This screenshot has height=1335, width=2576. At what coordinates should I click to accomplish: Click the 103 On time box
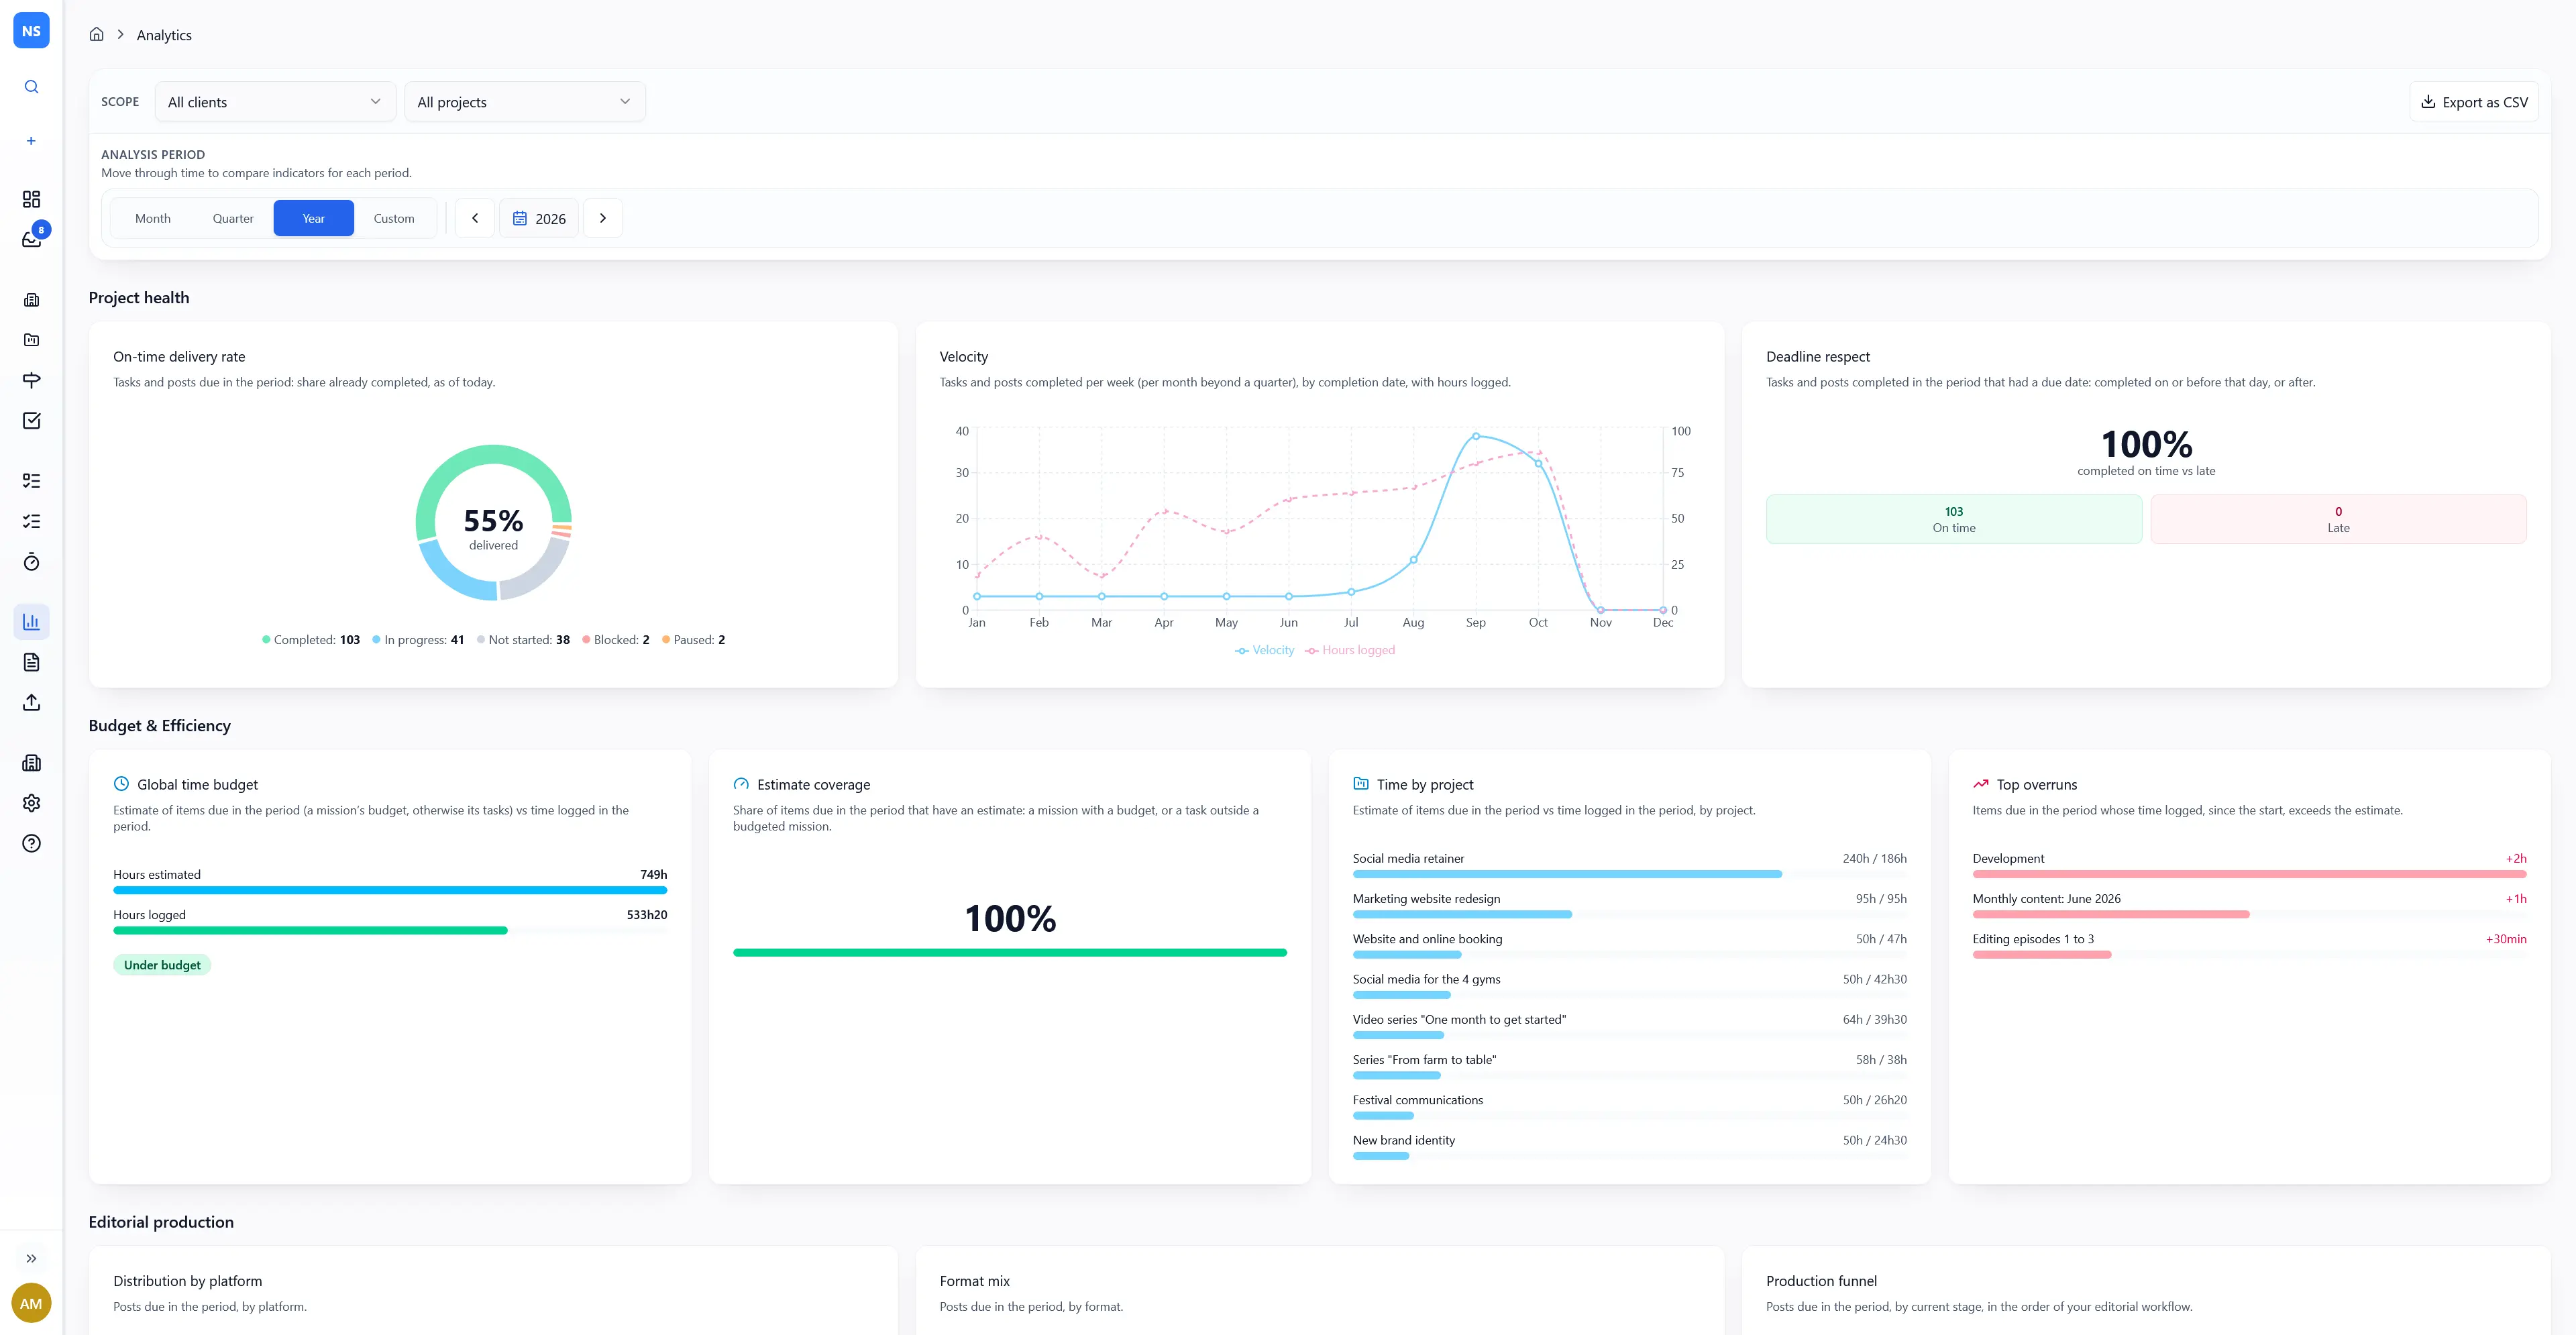(1954, 519)
